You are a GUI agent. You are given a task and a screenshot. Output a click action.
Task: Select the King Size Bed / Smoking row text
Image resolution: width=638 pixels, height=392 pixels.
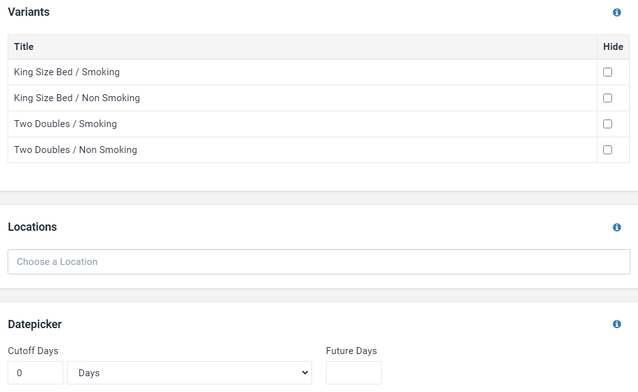coord(66,72)
